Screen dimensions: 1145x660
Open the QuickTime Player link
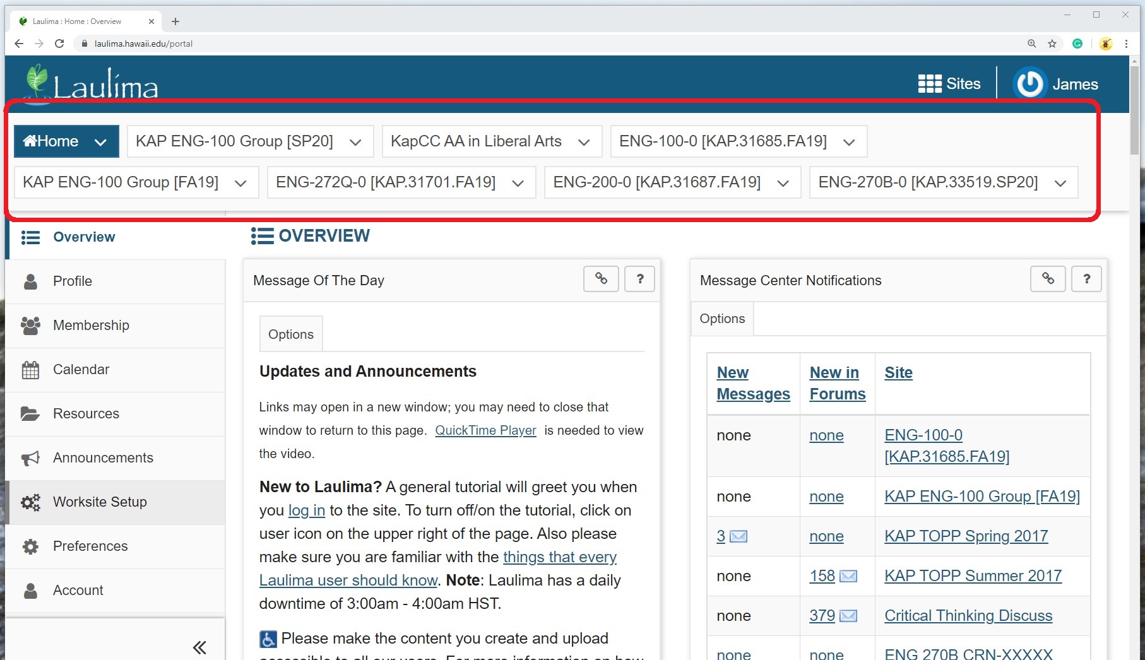click(485, 430)
